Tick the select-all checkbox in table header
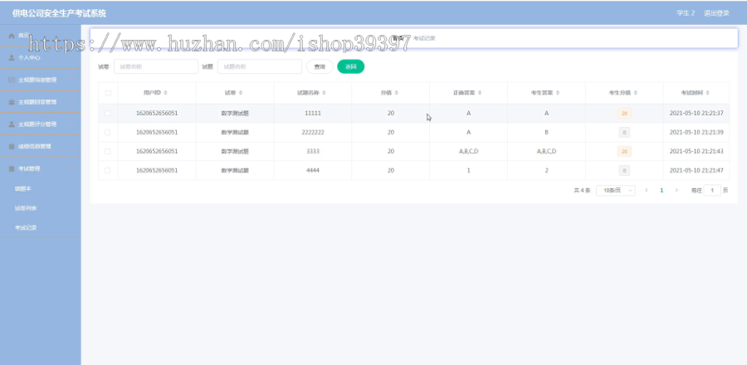 (108, 93)
